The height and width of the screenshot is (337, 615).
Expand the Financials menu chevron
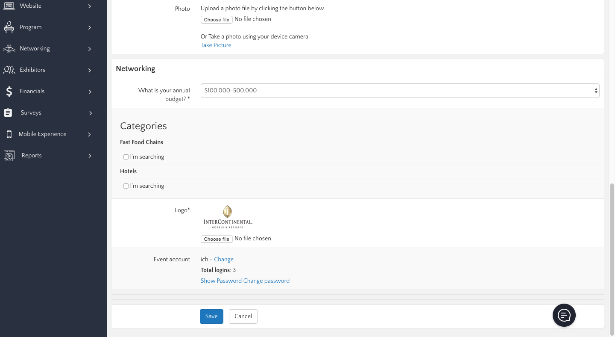pos(90,92)
